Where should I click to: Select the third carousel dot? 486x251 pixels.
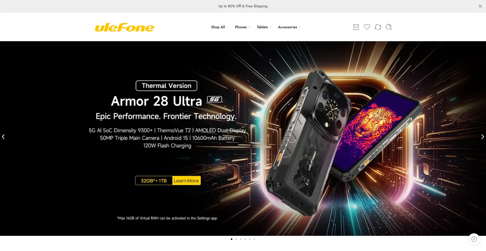(x=241, y=239)
